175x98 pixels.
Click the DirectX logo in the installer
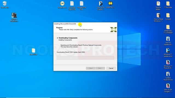click(113, 30)
